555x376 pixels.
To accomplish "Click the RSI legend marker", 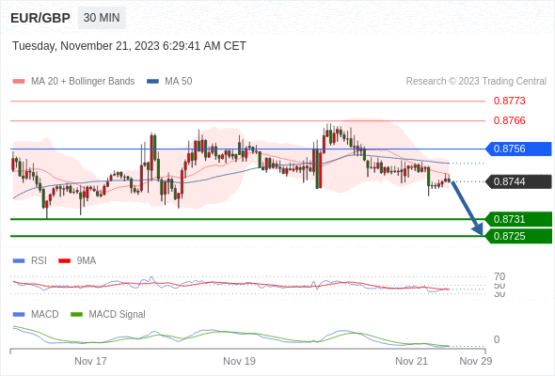I will coord(19,261).
